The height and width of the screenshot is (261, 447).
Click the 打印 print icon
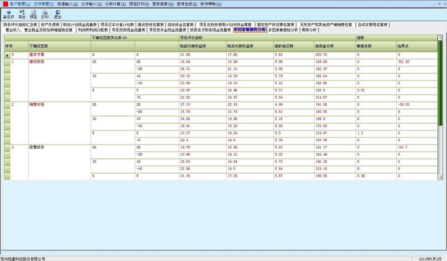45,15
